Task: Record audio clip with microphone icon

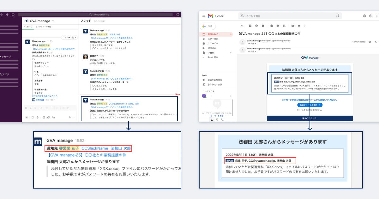Action: [x=38, y=118]
